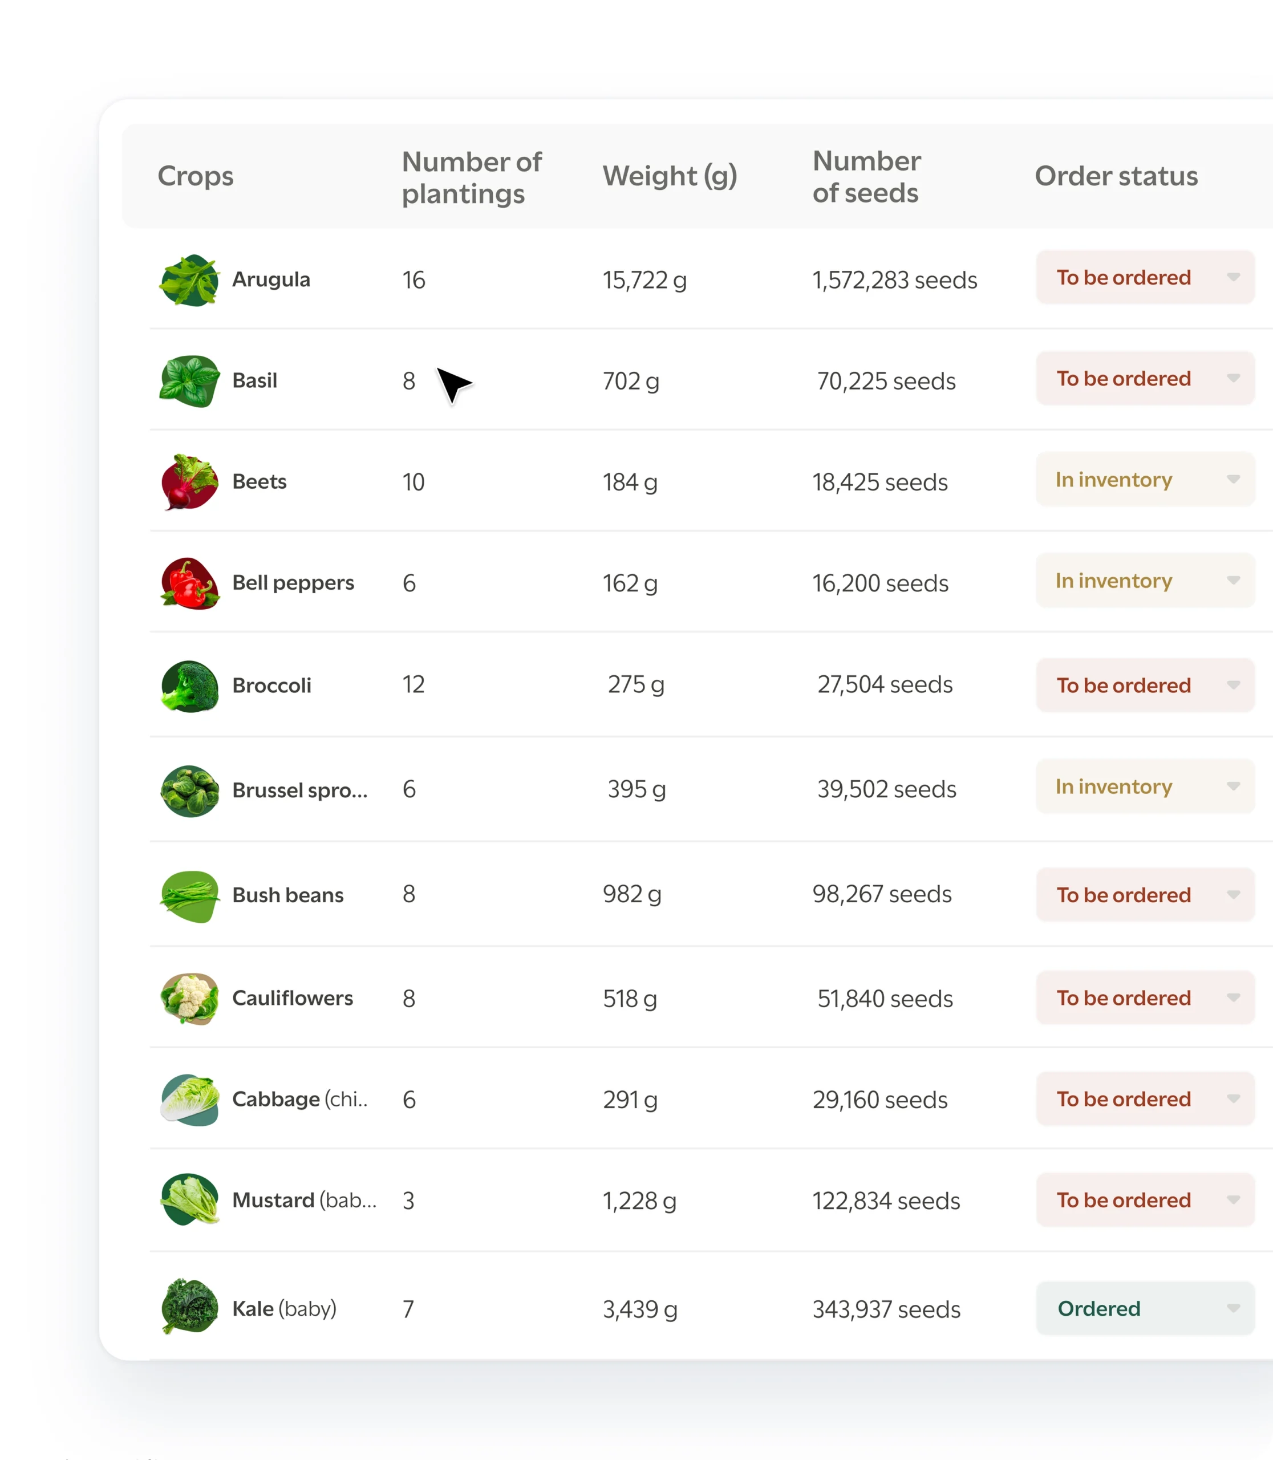Select the Bush beans icon
Image resolution: width=1273 pixels, height=1460 pixels.
189,895
